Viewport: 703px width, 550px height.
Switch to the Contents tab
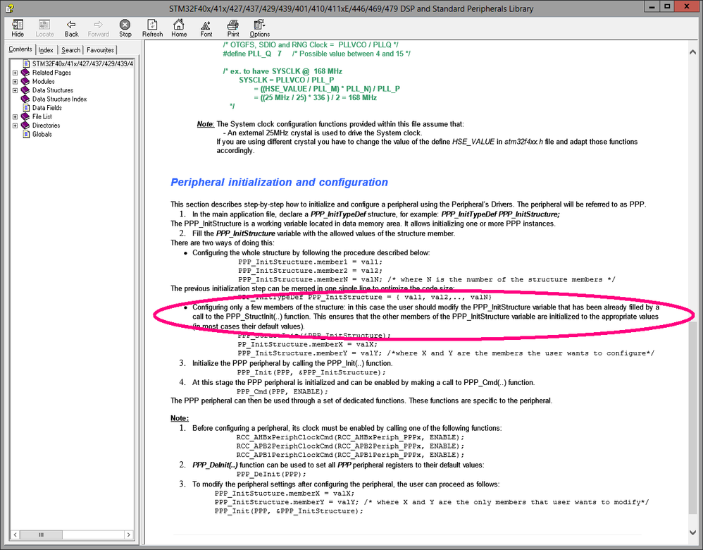click(20, 49)
